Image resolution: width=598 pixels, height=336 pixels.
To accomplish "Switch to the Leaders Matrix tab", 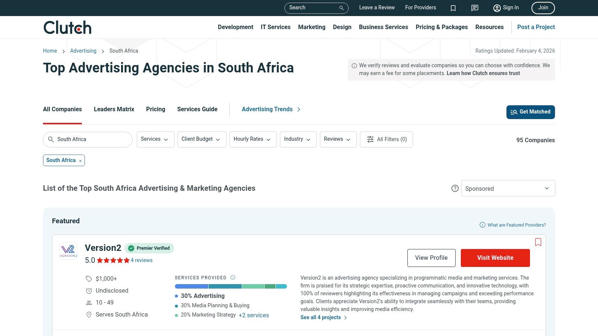I will click(x=114, y=109).
